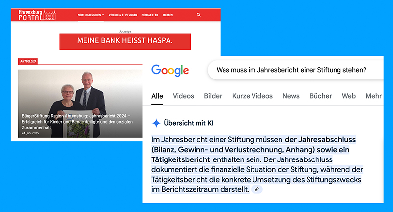The height and width of the screenshot is (212, 393).
Task: Switch to the Bilder results tab
Action: [213, 96]
